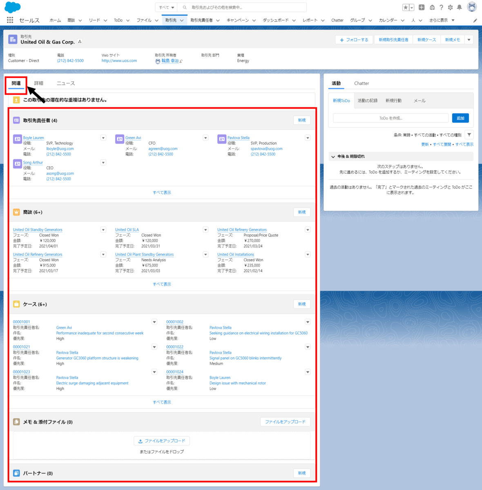Screen dimensions: 482x490
Task: Click the global search input field
Action: point(243,7)
